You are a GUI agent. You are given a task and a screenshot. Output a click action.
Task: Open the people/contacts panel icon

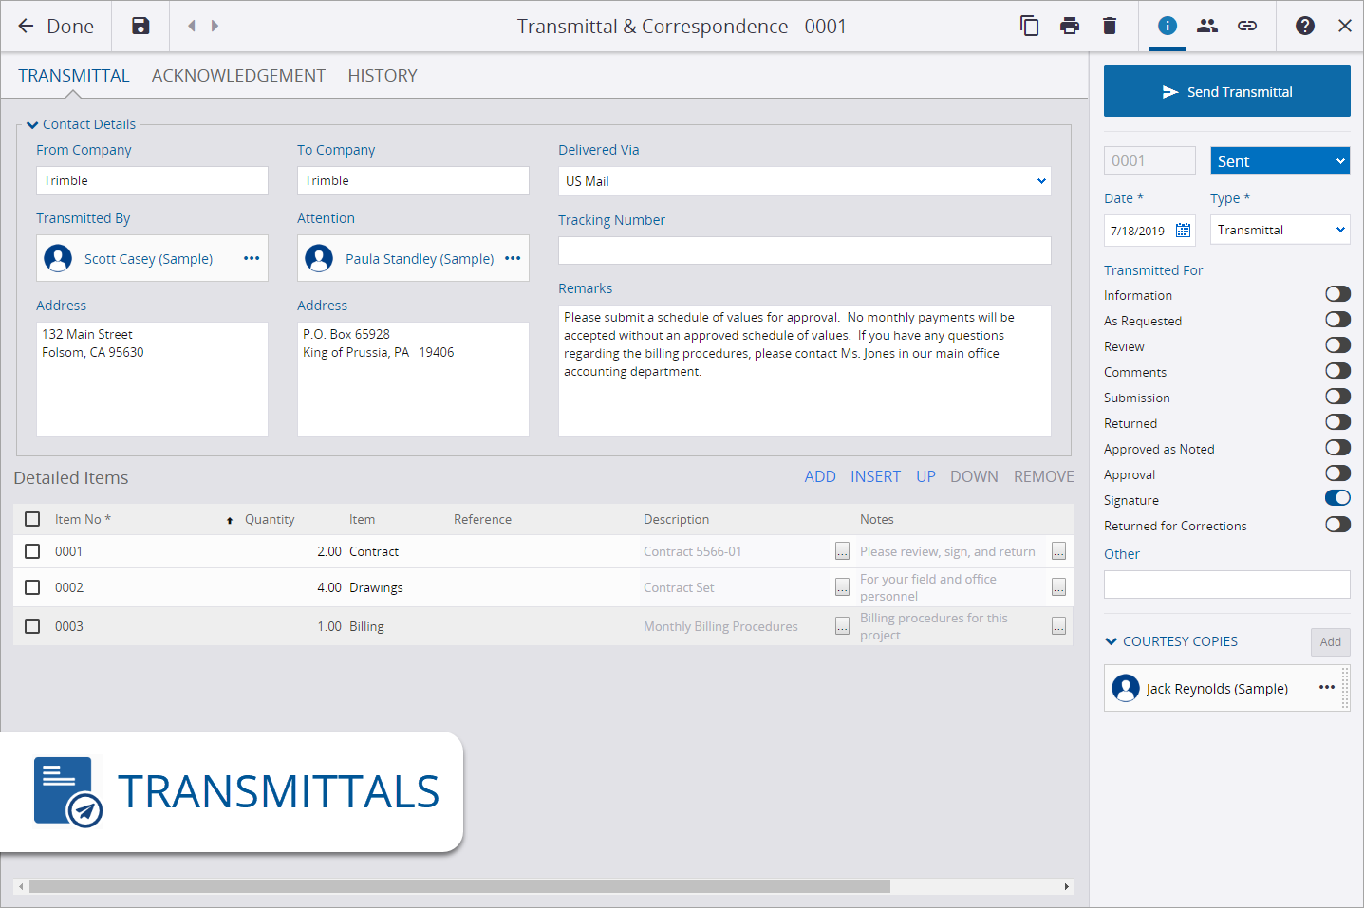click(x=1207, y=26)
